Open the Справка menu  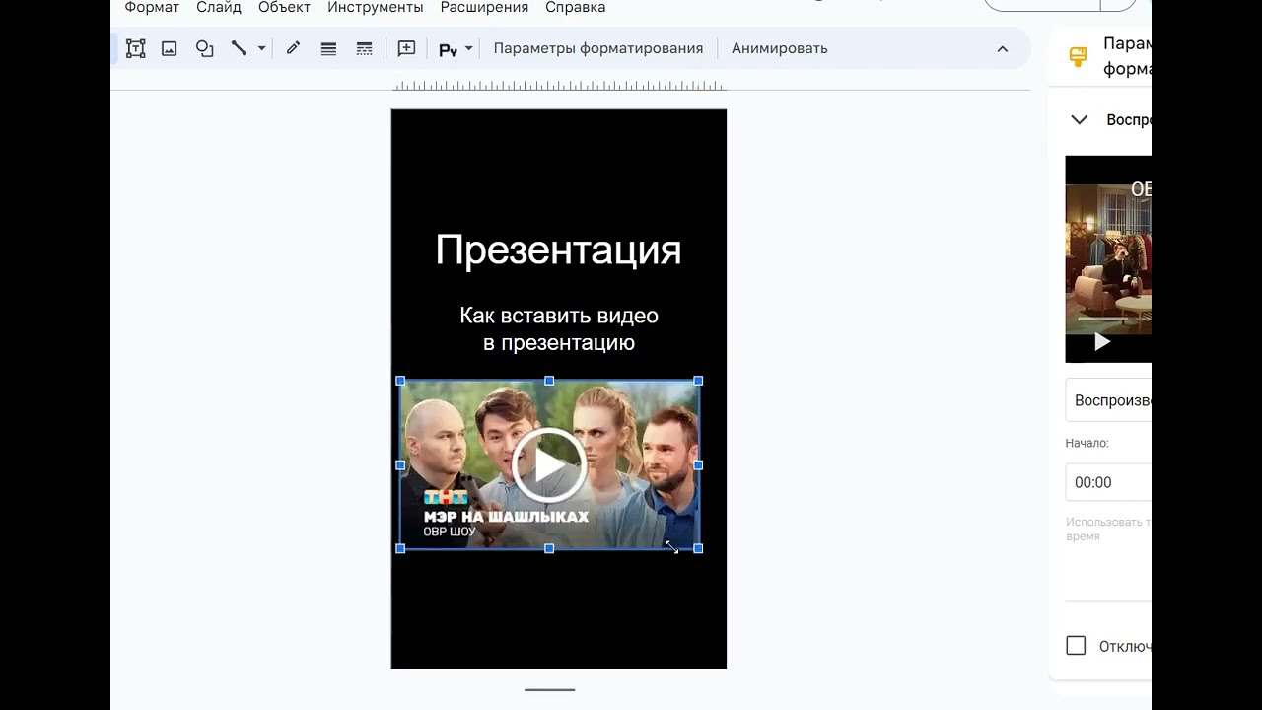tap(576, 8)
